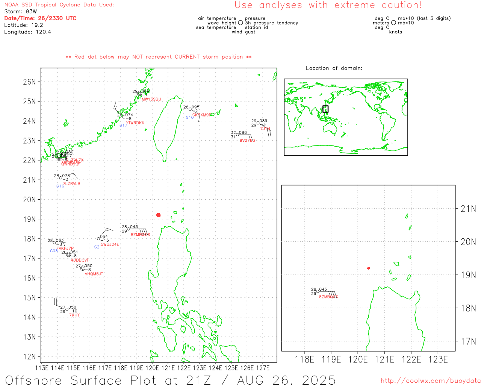The height and width of the screenshot is (385, 481).
Task: Click the '21N' label on the inset map
Action: (468, 209)
